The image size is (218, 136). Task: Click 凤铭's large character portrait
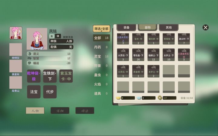(x=37, y=39)
